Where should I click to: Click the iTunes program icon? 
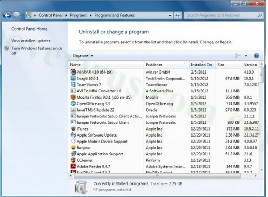pyautogui.click(x=73, y=129)
